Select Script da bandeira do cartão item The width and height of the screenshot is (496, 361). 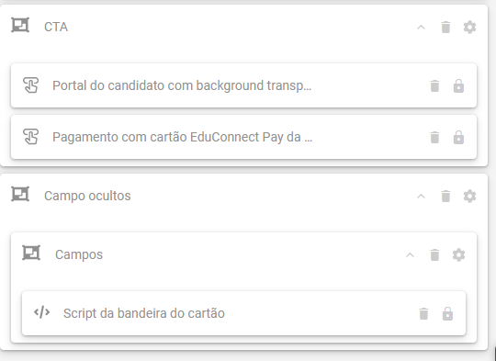(243, 313)
